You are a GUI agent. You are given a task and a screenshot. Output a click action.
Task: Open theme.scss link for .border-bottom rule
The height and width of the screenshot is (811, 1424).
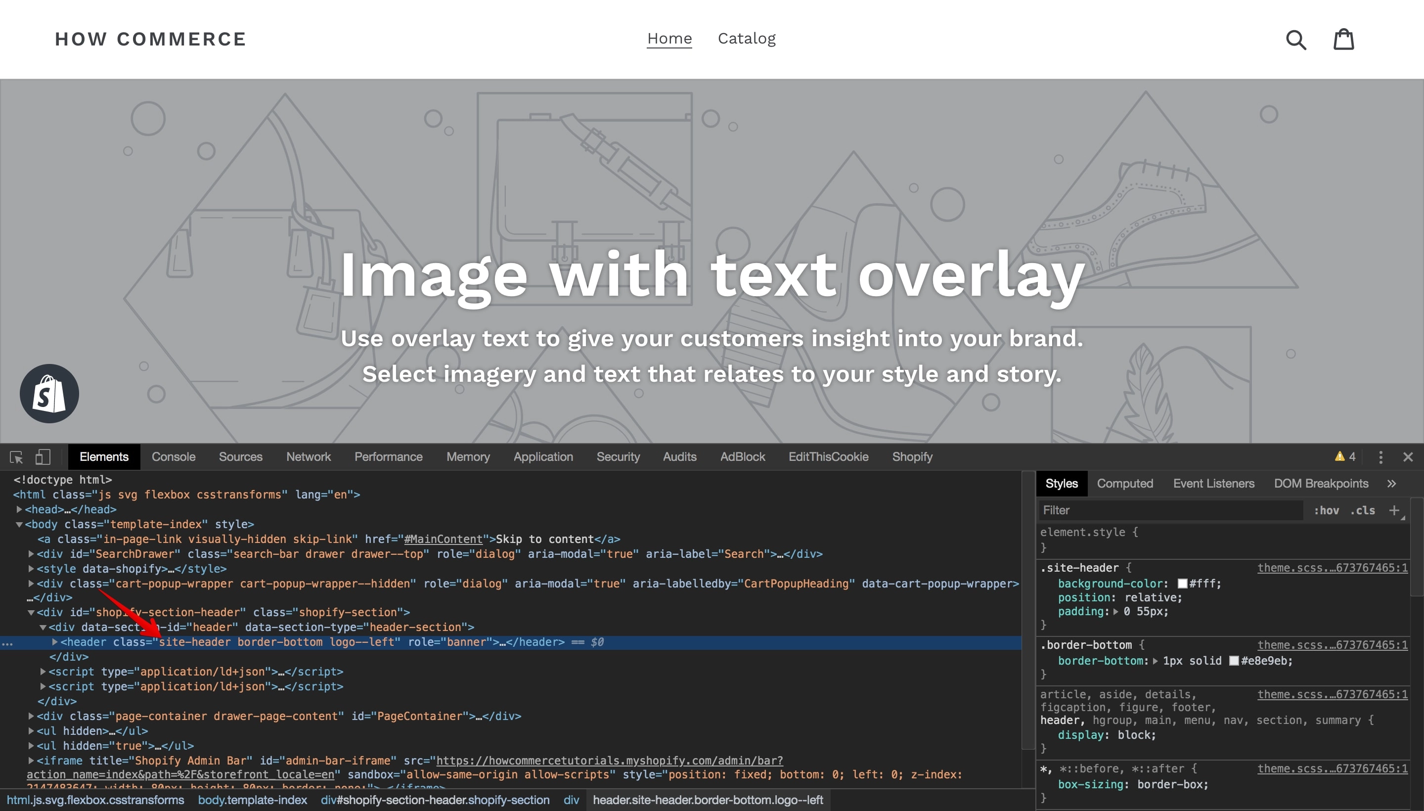[x=1332, y=645]
